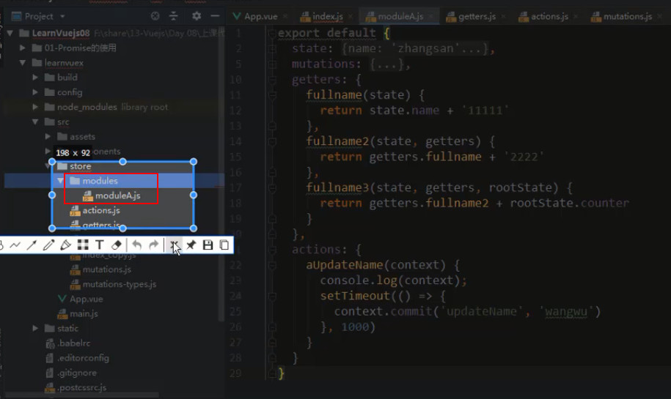
Task: Select main.js in the project tree
Action: coord(84,313)
